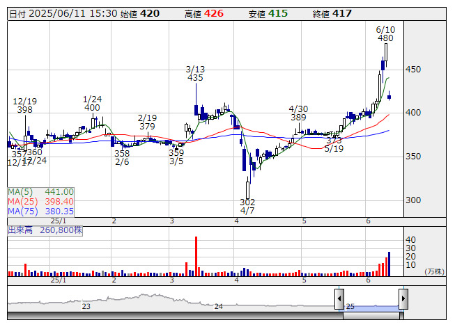
Task: Click the 358 2/6 low label
Action: click(122, 157)
